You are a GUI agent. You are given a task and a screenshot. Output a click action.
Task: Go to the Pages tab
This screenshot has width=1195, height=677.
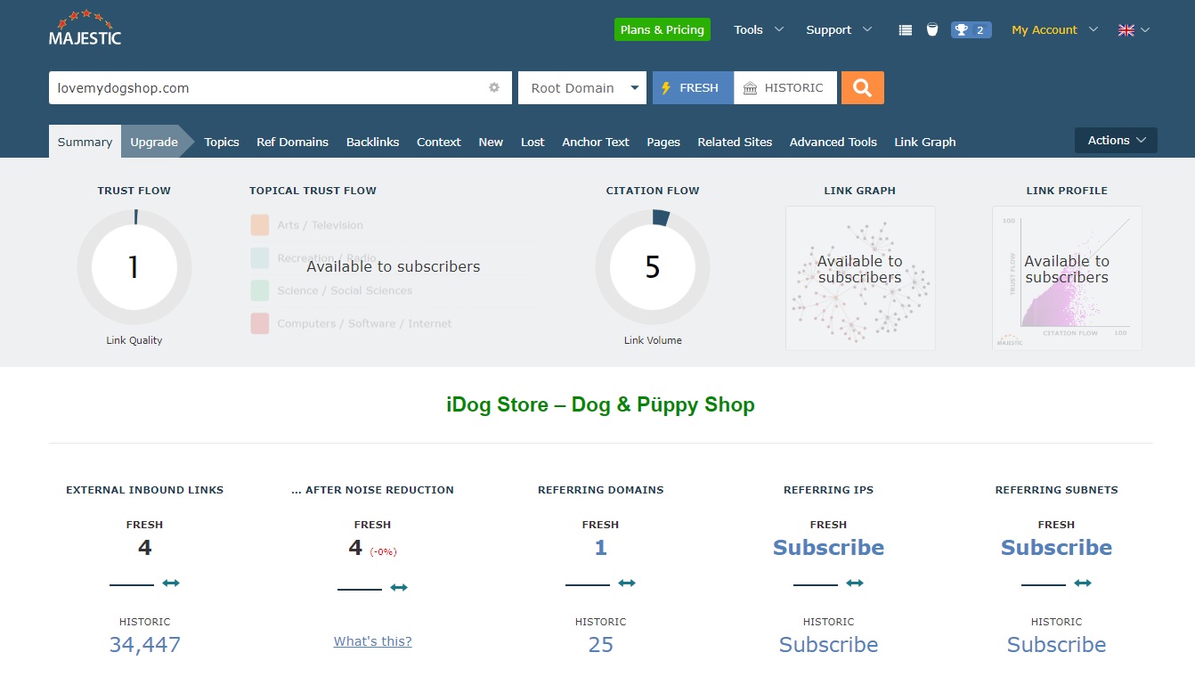(x=663, y=142)
